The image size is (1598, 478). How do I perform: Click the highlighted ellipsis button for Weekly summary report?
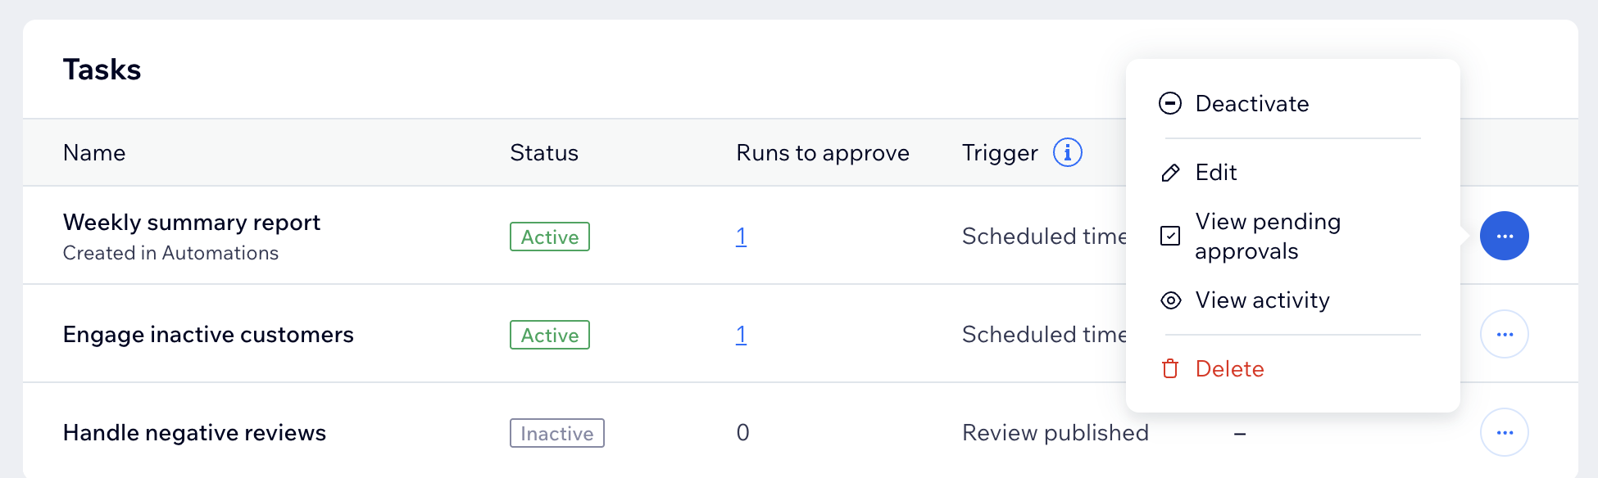tap(1505, 235)
